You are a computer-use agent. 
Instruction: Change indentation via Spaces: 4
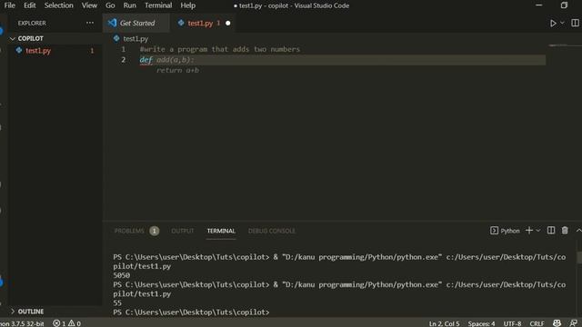click(x=481, y=323)
